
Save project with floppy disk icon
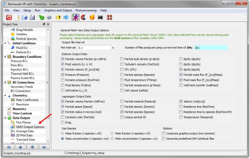pyautogui.click(x=32, y=17)
